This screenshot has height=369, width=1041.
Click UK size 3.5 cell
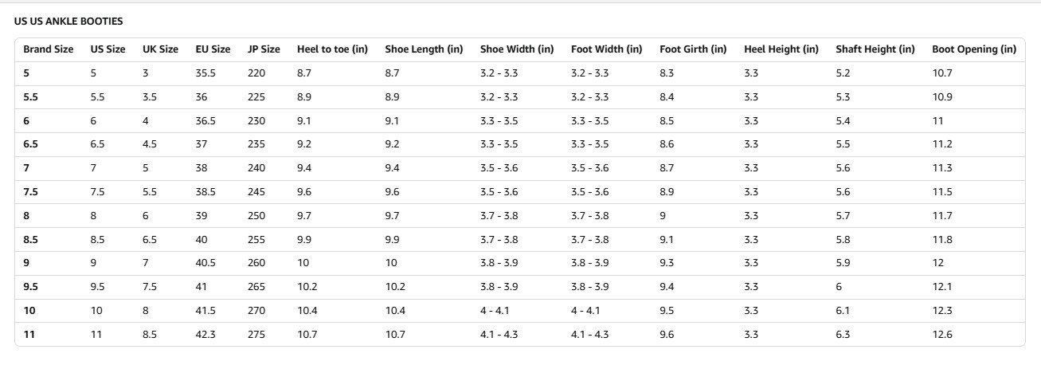coord(151,97)
